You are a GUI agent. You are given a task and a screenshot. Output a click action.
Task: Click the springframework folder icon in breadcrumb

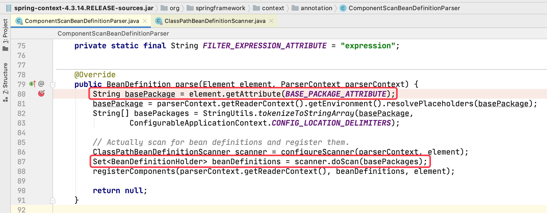click(x=190, y=8)
